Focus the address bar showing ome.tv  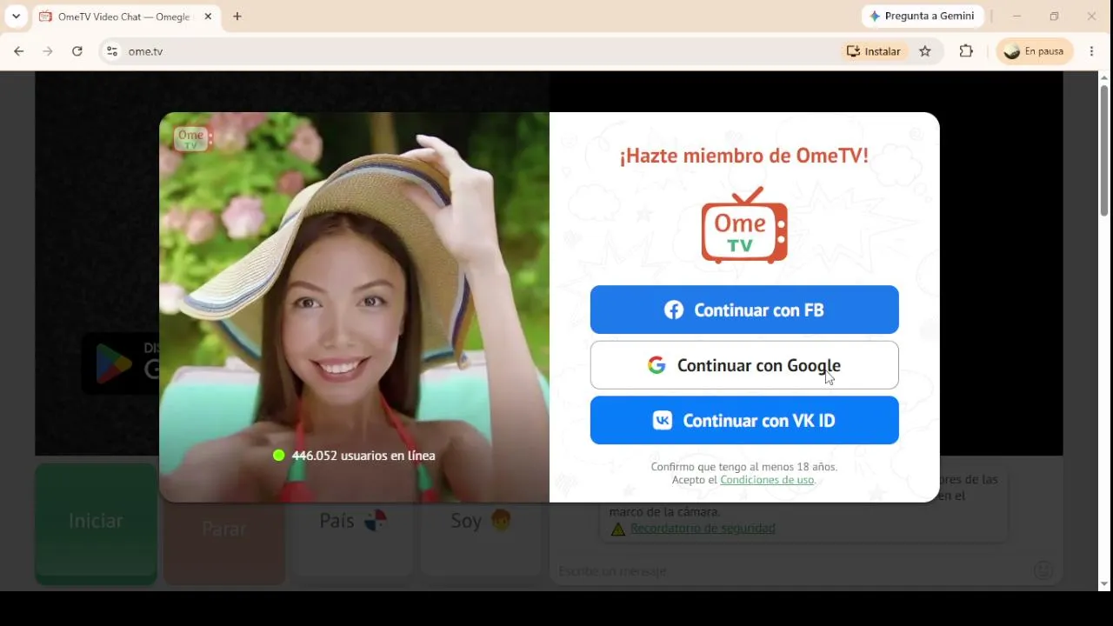point(470,51)
